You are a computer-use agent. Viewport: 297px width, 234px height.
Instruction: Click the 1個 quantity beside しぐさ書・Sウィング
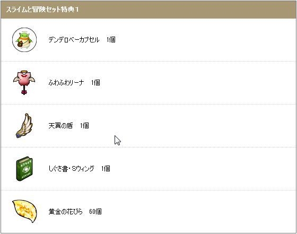point(106,169)
